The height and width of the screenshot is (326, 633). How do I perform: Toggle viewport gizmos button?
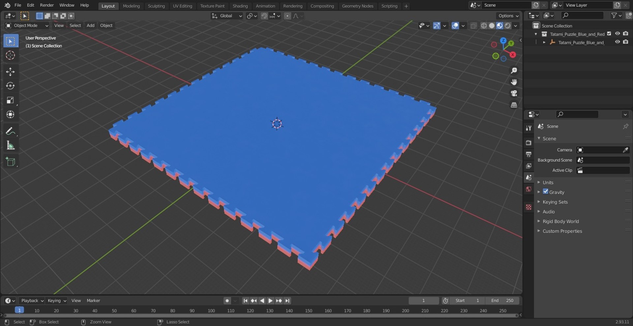437,26
